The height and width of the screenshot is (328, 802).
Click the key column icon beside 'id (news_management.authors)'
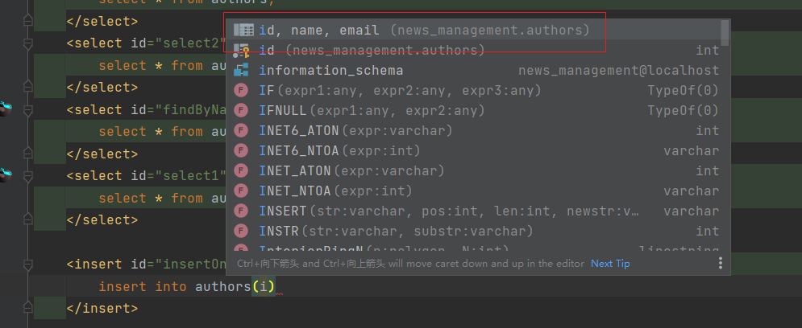coord(242,50)
